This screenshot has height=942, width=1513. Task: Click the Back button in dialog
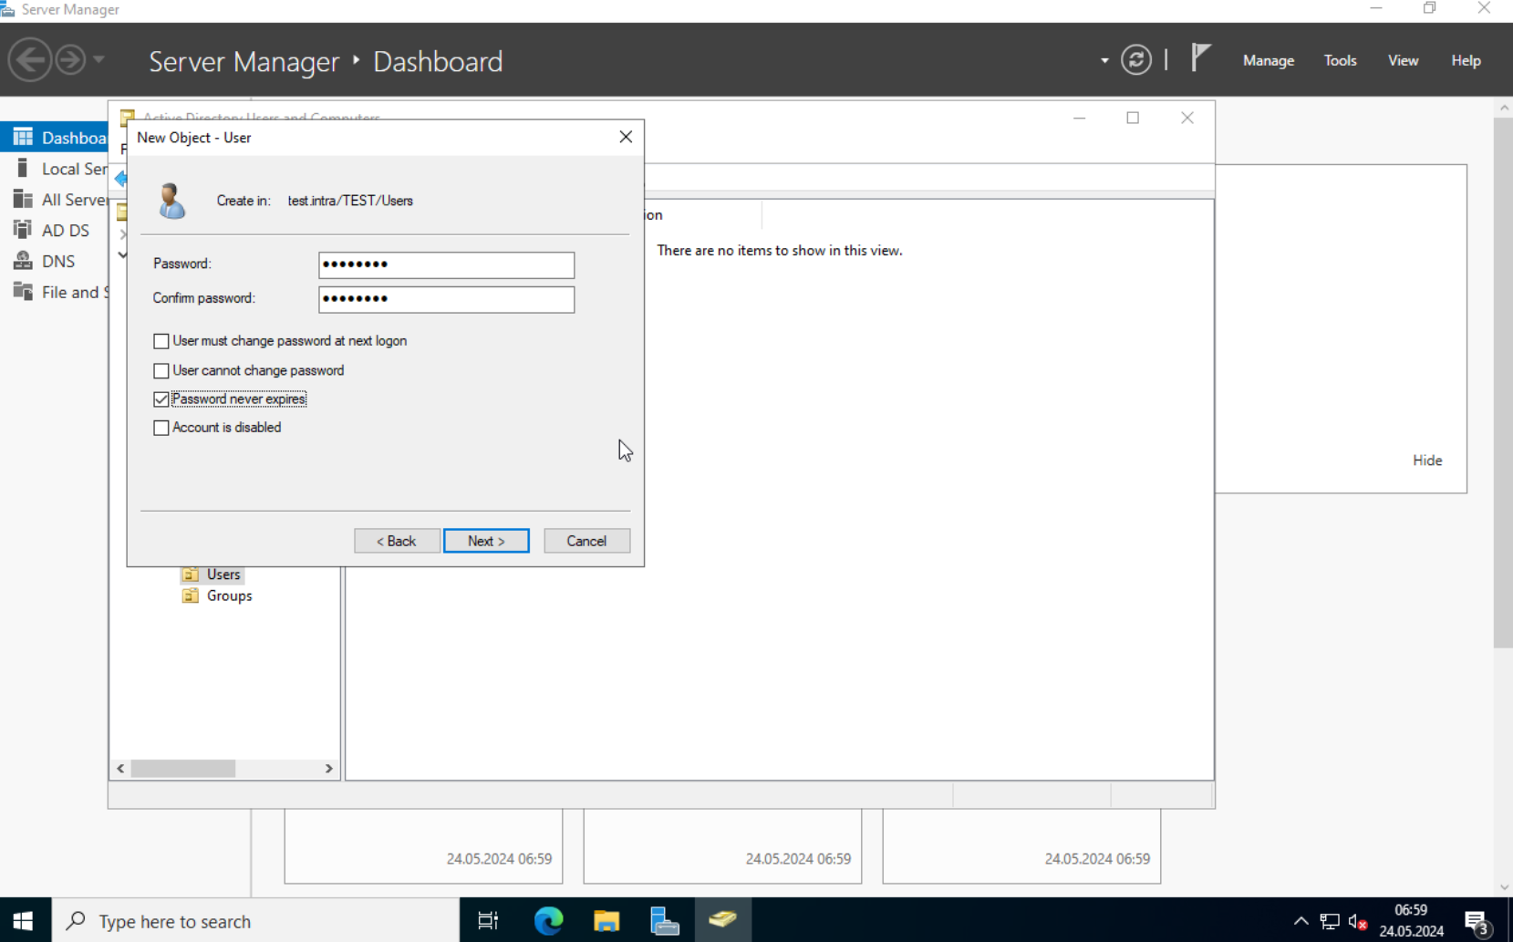(397, 541)
